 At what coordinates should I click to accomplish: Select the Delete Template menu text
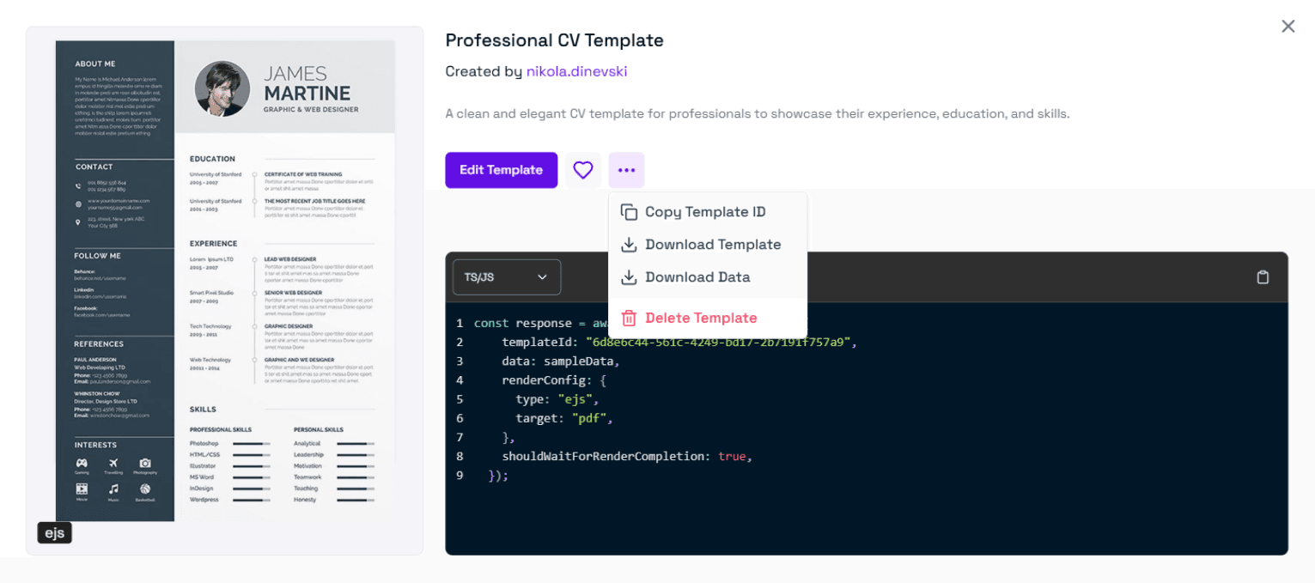701,318
